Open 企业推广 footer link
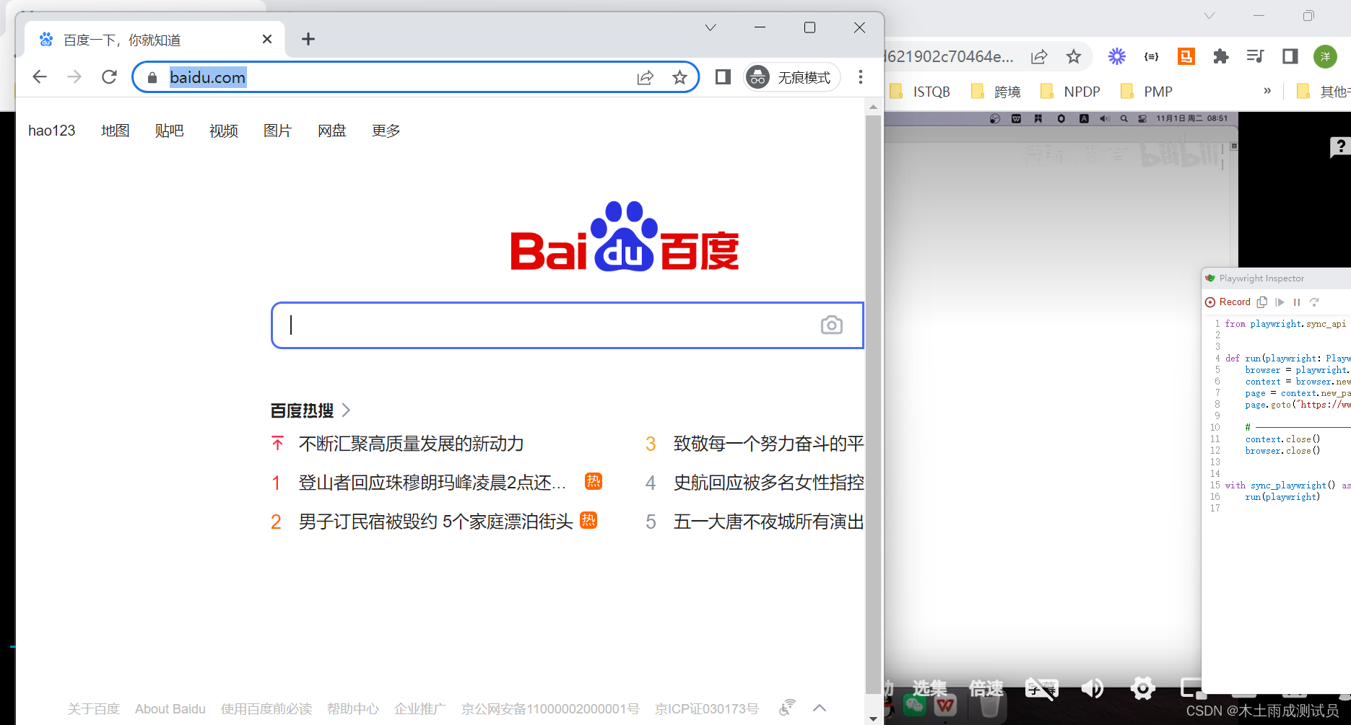 point(420,709)
